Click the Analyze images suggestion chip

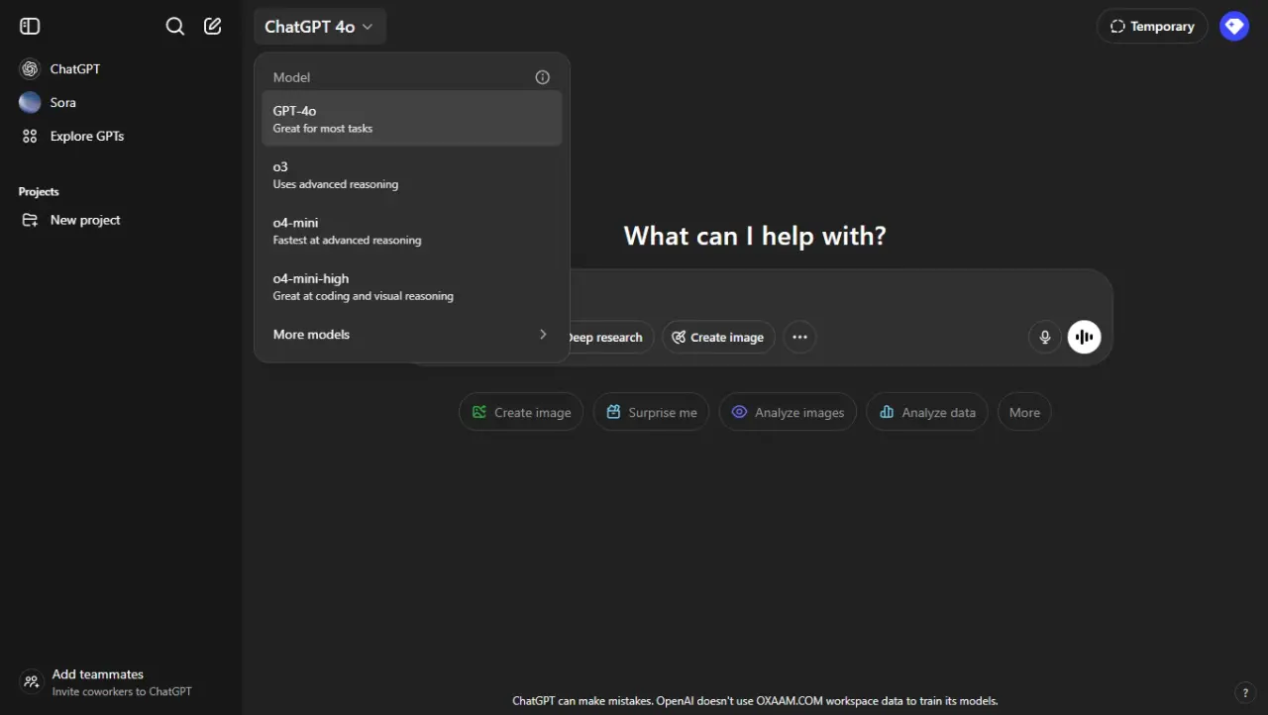pos(788,412)
